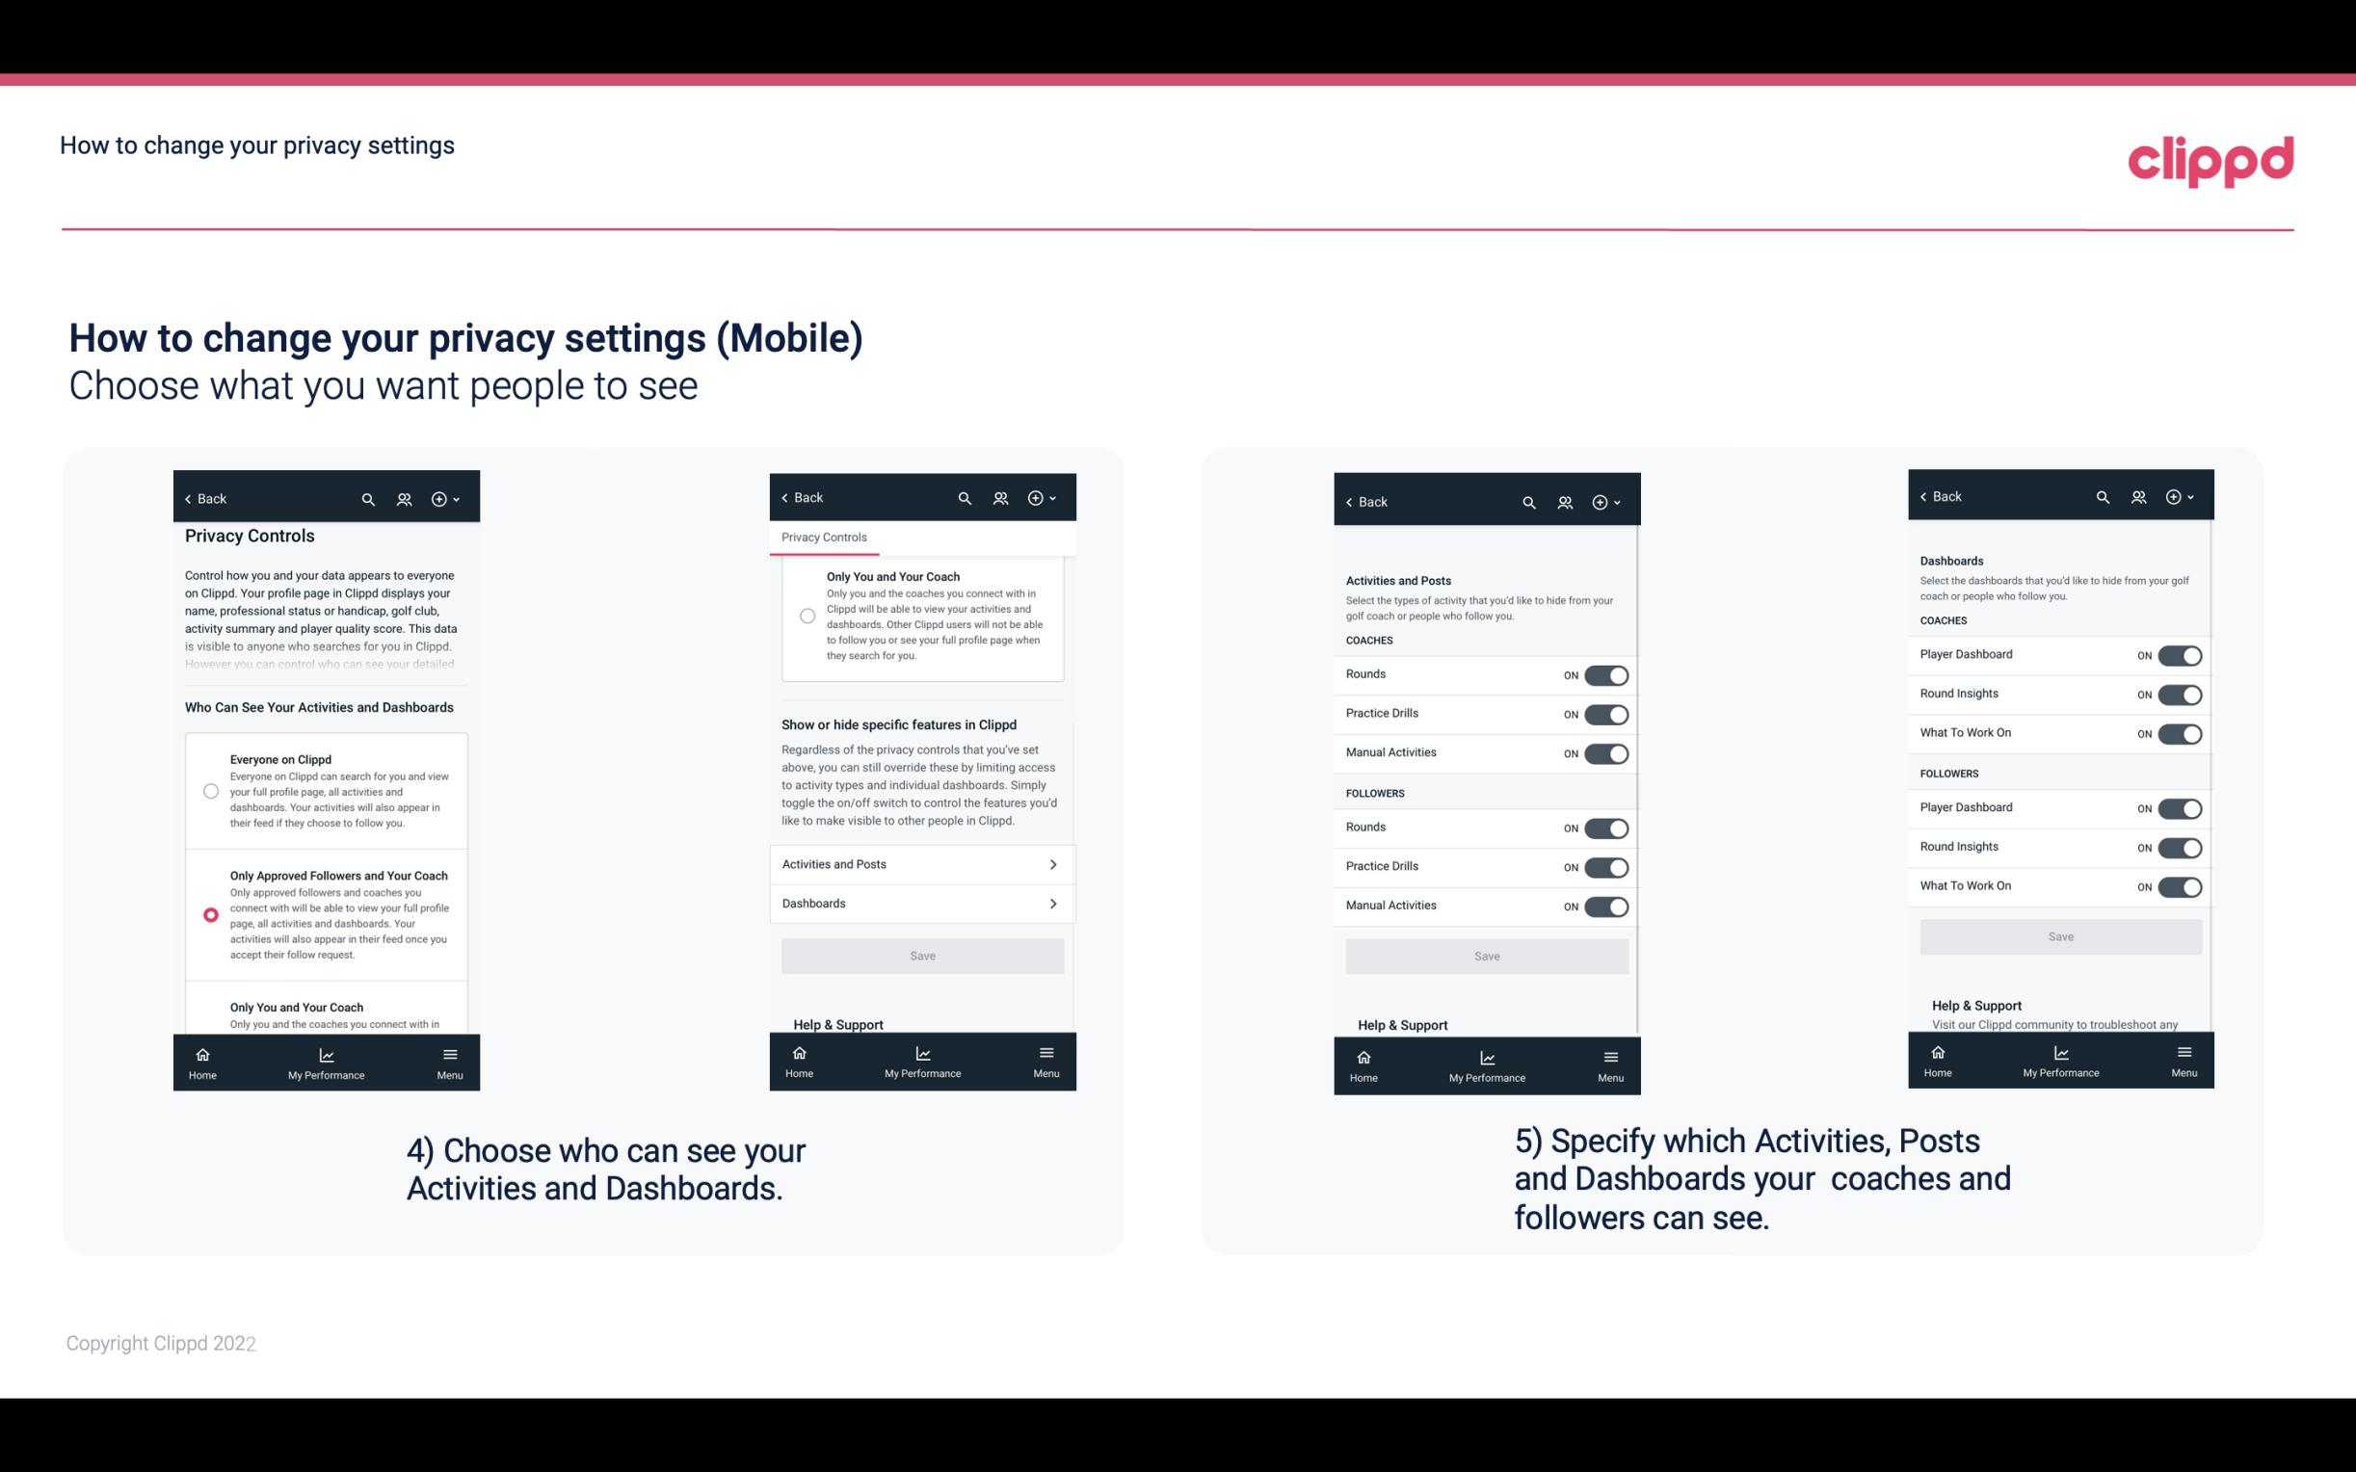2356x1472 pixels.
Task: Click Save button on Dashboards screen
Action: click(x=2059, y=934)
